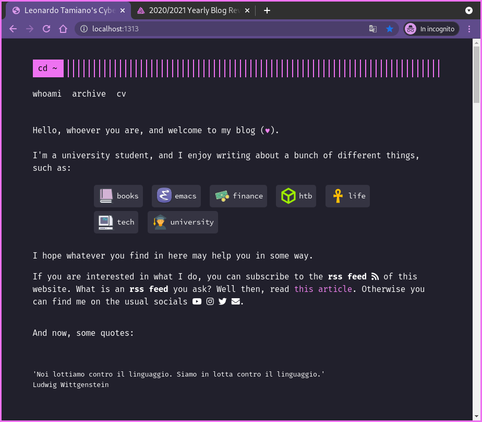View site information icon in address bar
482x422 pixels.
[83, 29]
